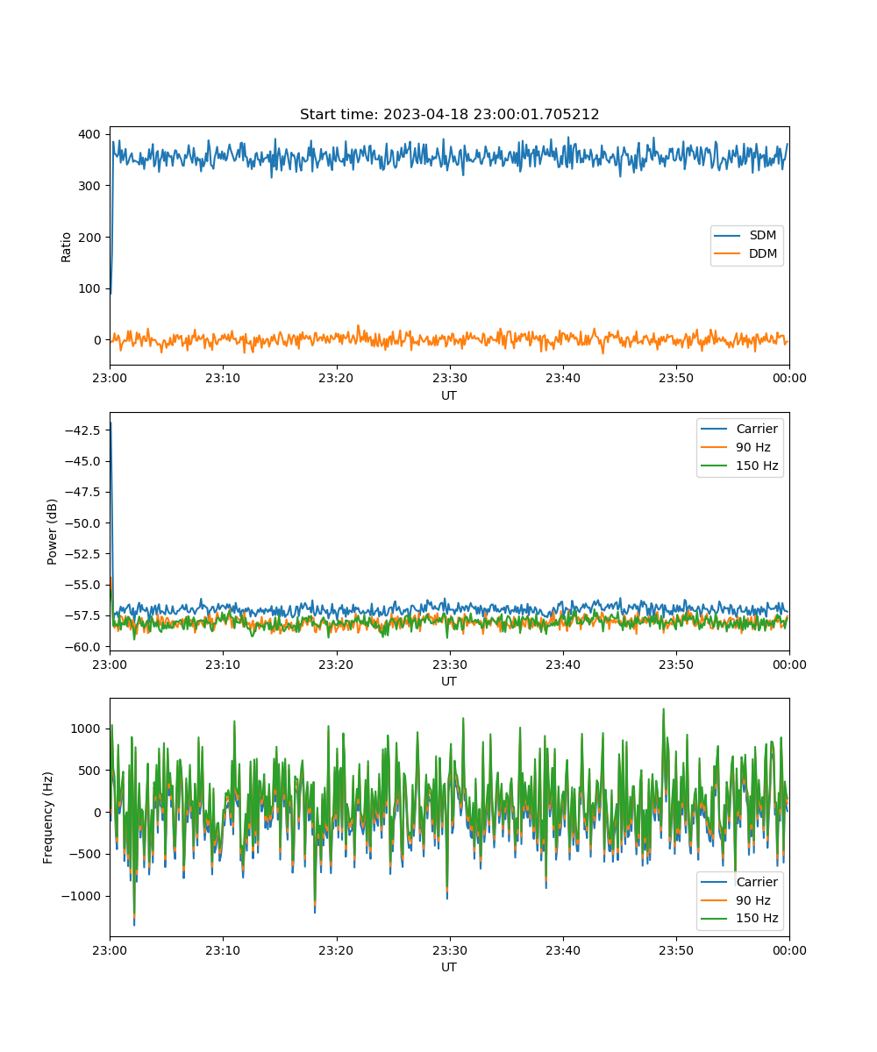Click the 0 tick on Ratio axis

(99, 340)
